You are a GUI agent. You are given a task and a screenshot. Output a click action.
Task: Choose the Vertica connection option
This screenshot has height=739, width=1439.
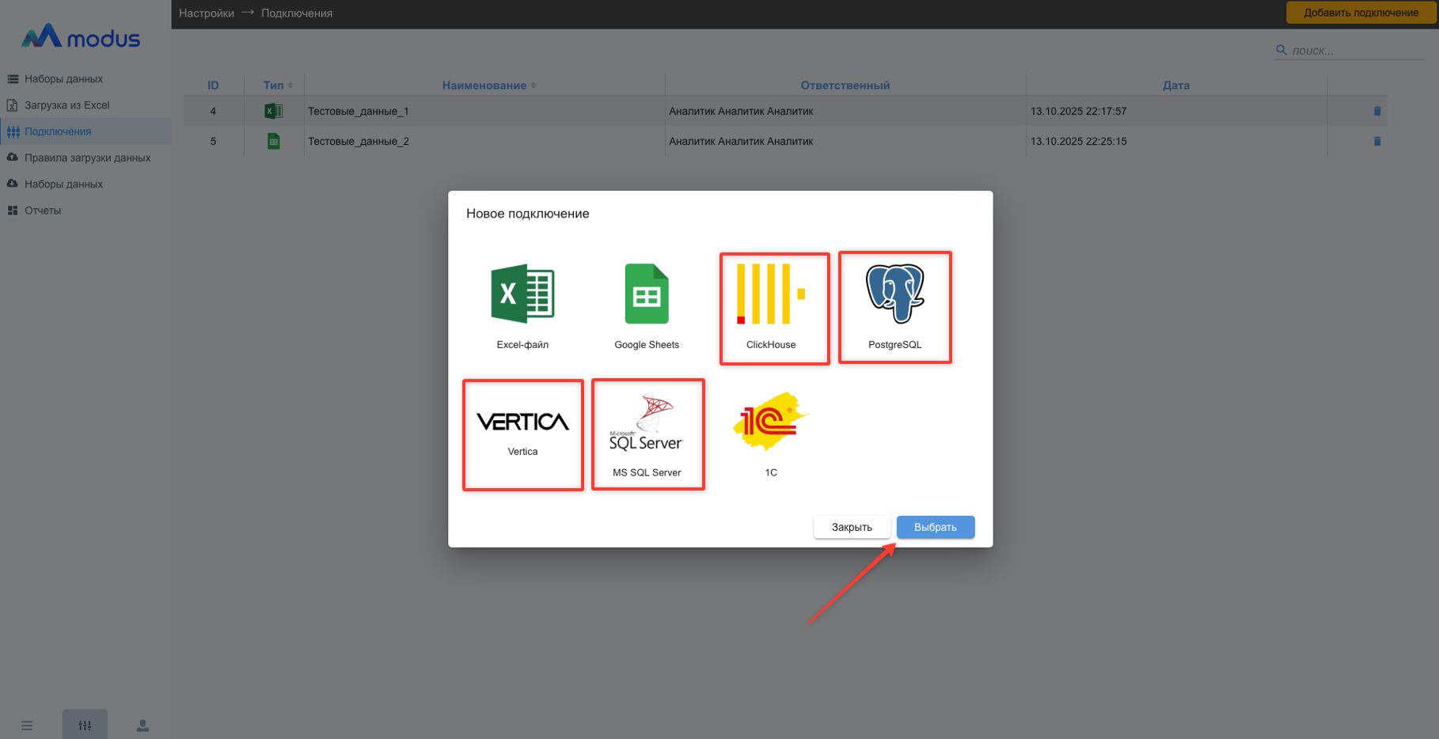point(522,423)
